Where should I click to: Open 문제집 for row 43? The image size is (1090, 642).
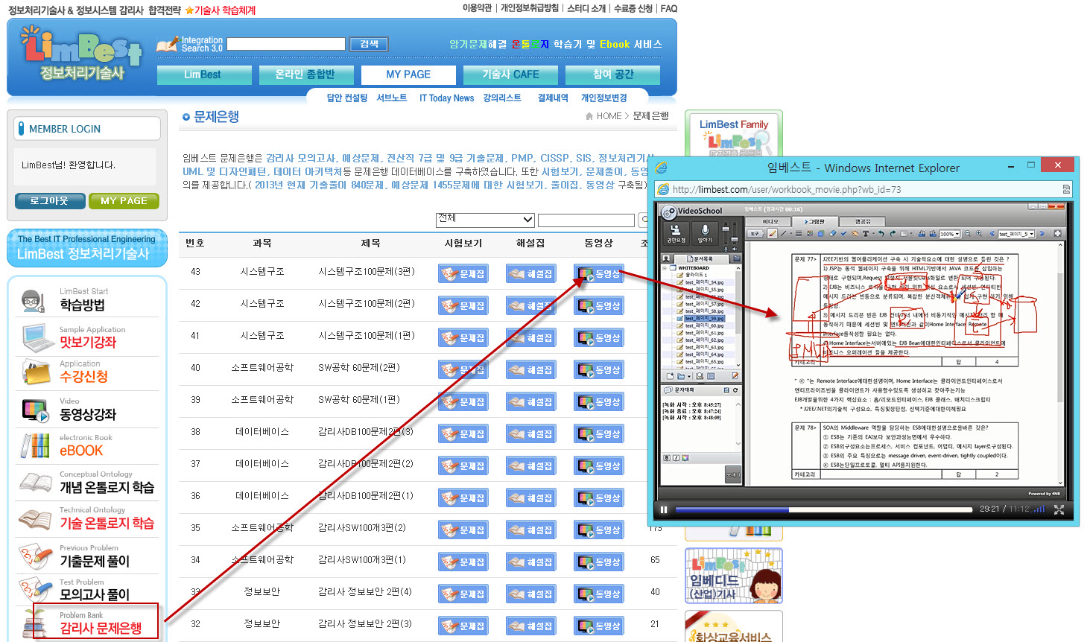pos(463,274)
